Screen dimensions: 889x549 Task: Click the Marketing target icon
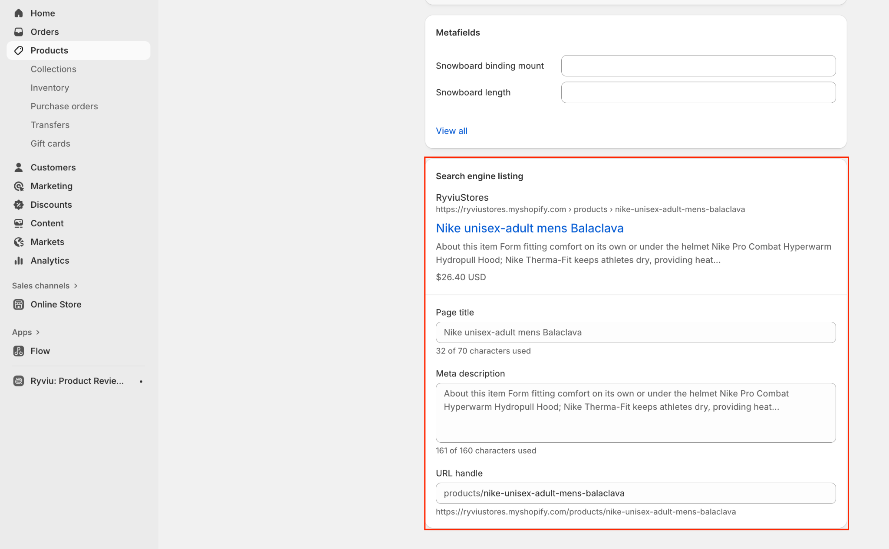(x=18, y=186)
